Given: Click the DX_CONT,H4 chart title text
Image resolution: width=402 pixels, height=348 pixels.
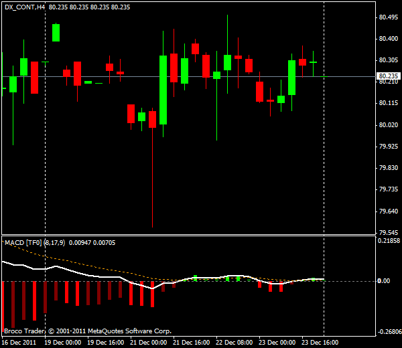Looking at the screenshot, I should click(25, 7).
